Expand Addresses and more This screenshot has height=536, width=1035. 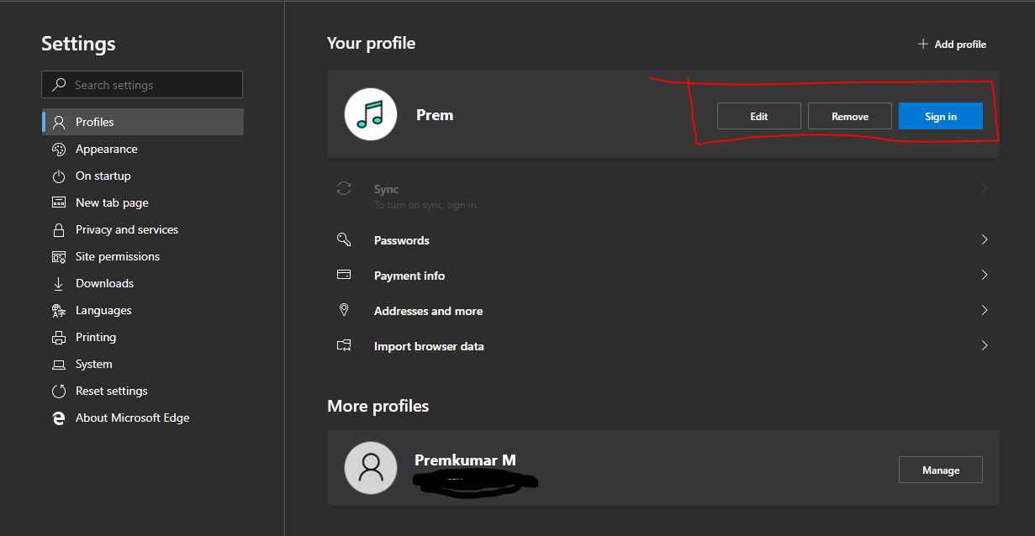[984, 310]
